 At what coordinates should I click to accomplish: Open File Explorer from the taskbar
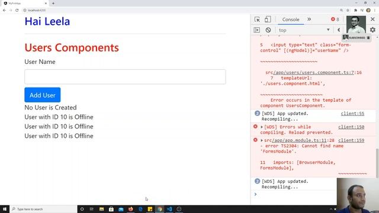pos(101,209)
